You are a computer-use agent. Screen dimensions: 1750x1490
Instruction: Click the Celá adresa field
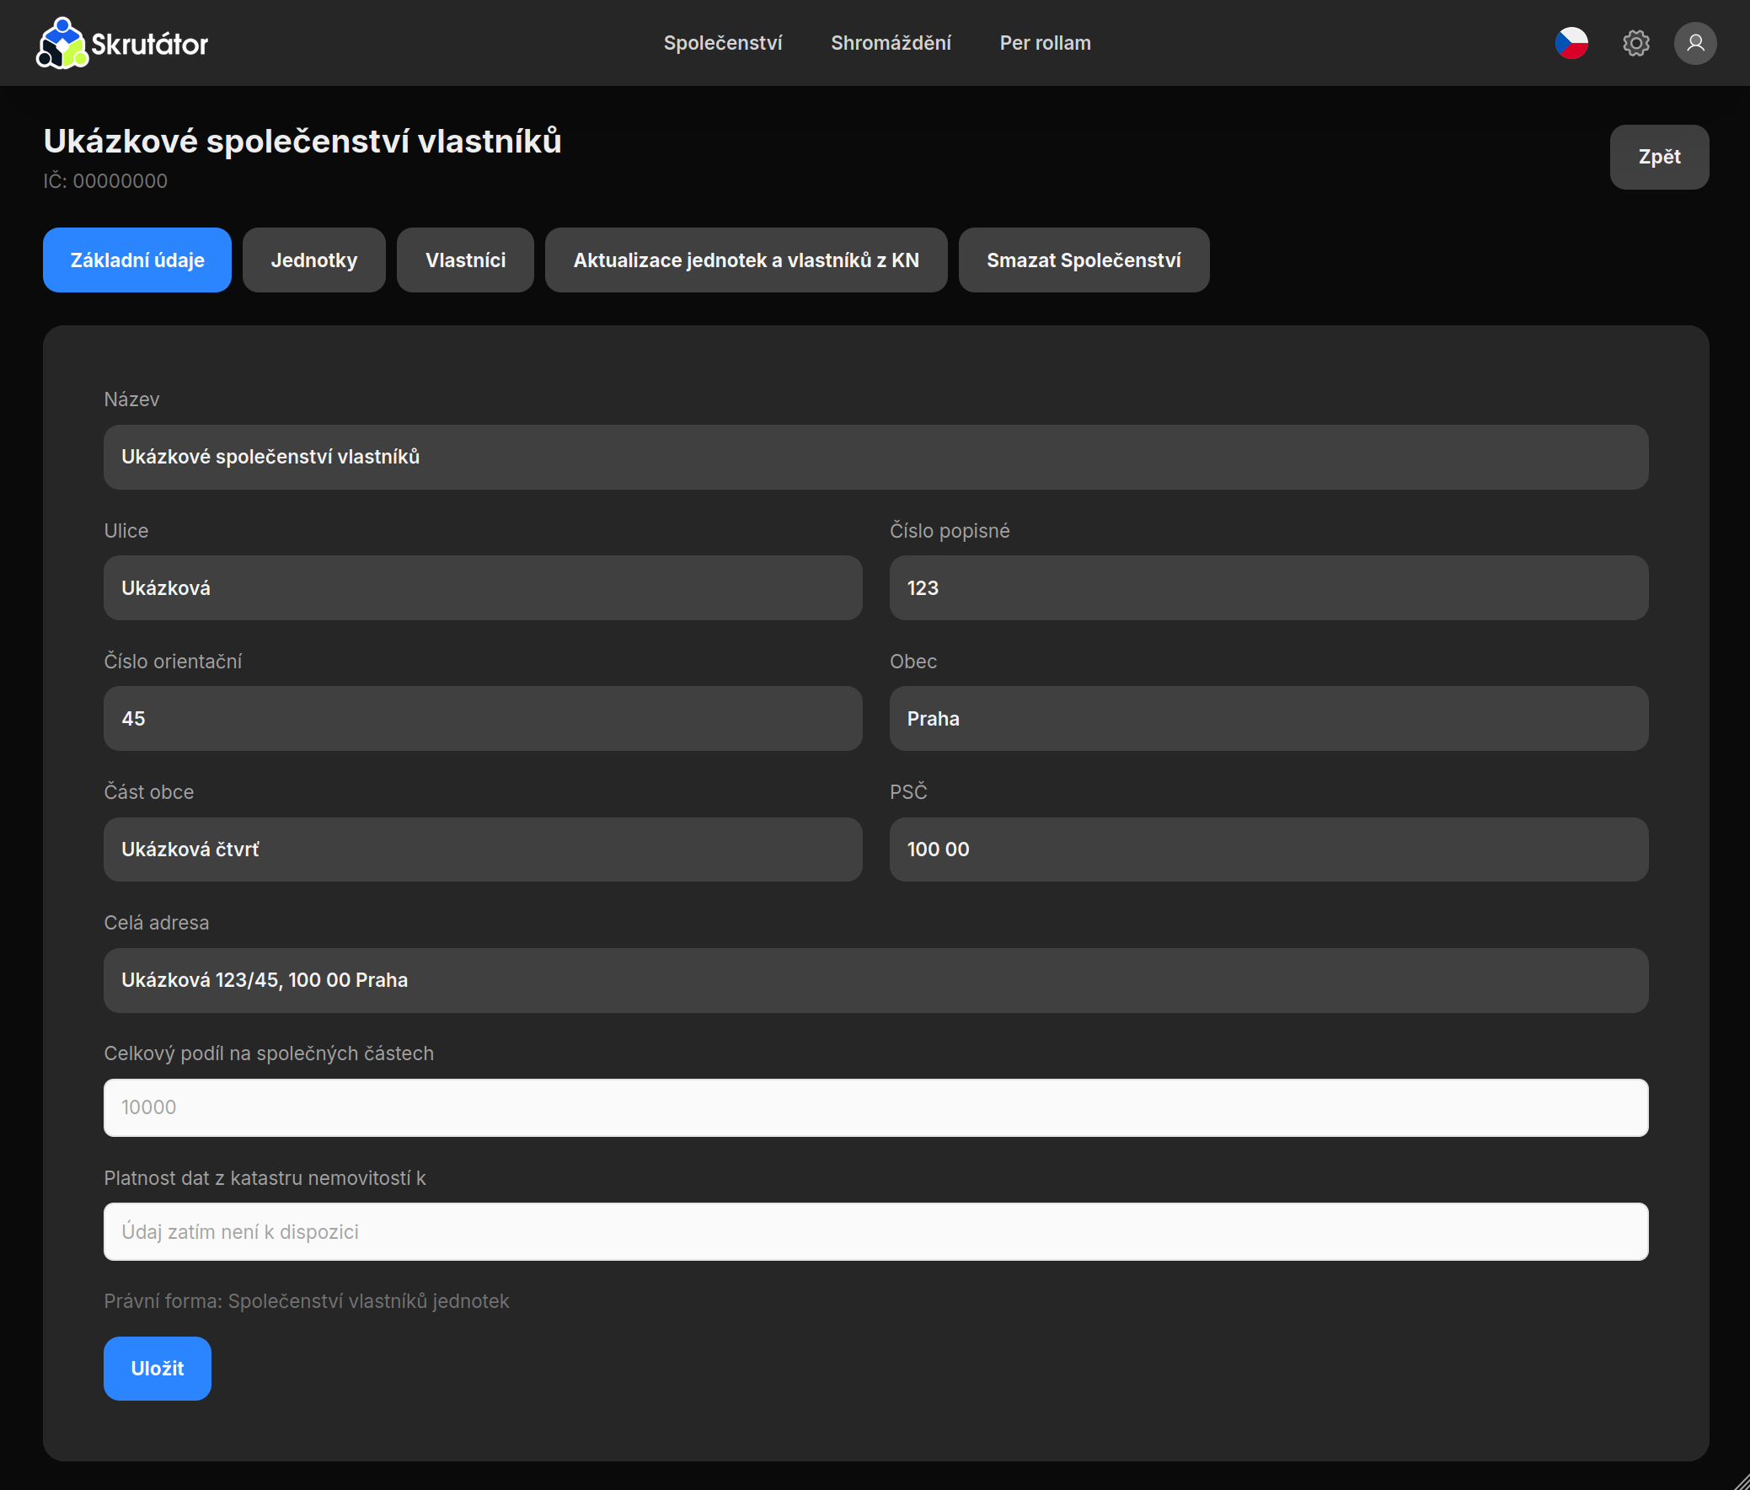tap(876, 981)
